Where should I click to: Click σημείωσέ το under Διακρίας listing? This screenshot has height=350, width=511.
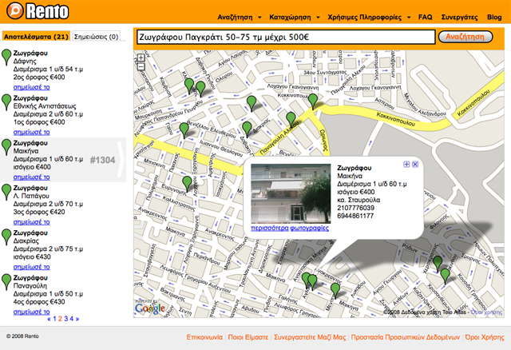point(32,267)
